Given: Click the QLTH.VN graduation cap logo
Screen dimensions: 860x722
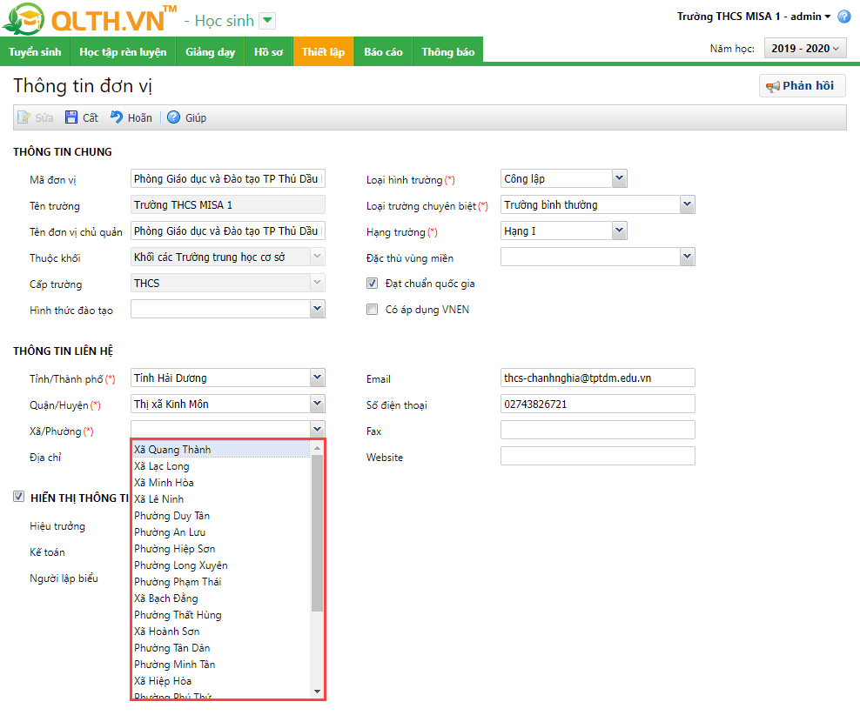Looking at the screenshot, I should [x=24, y=19].
